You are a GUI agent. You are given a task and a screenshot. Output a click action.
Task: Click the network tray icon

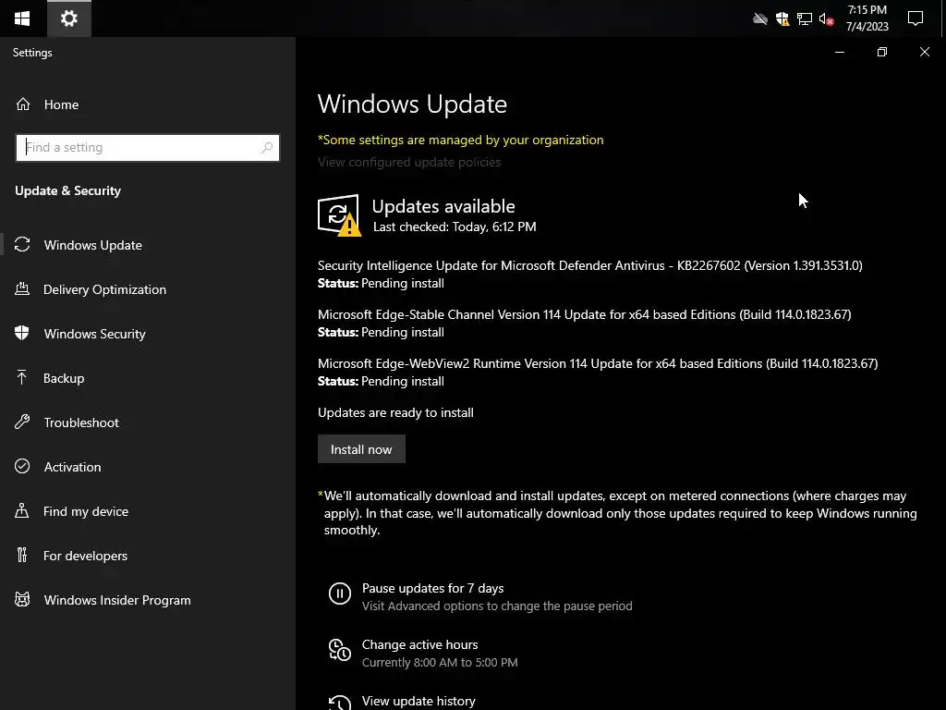pos(805,19)
